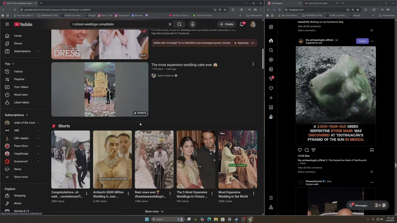Image resolution: width=397 pixels, height=223 pixels.
Task: Open Instagram direct messages sidebar icon
Action: point(271,79)
